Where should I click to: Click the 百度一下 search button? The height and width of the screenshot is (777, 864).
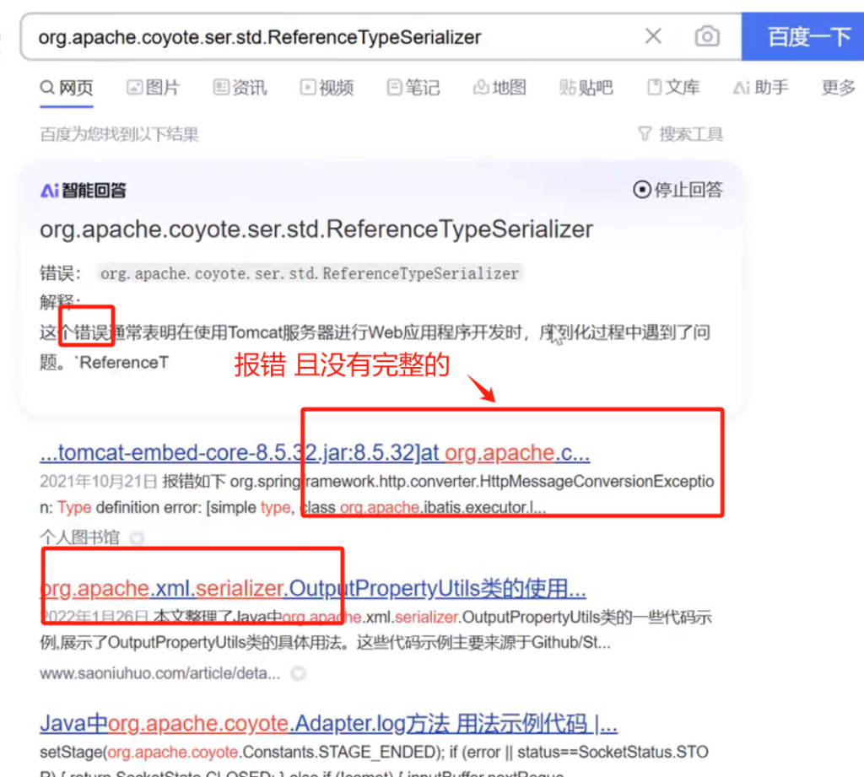803,36
